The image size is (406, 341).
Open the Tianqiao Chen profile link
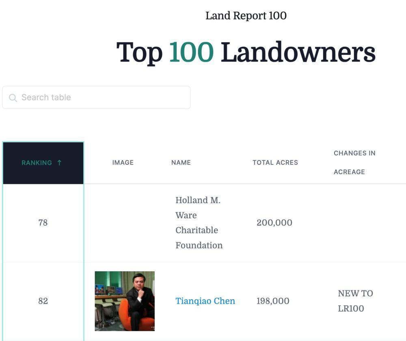[x=205, y=301]
